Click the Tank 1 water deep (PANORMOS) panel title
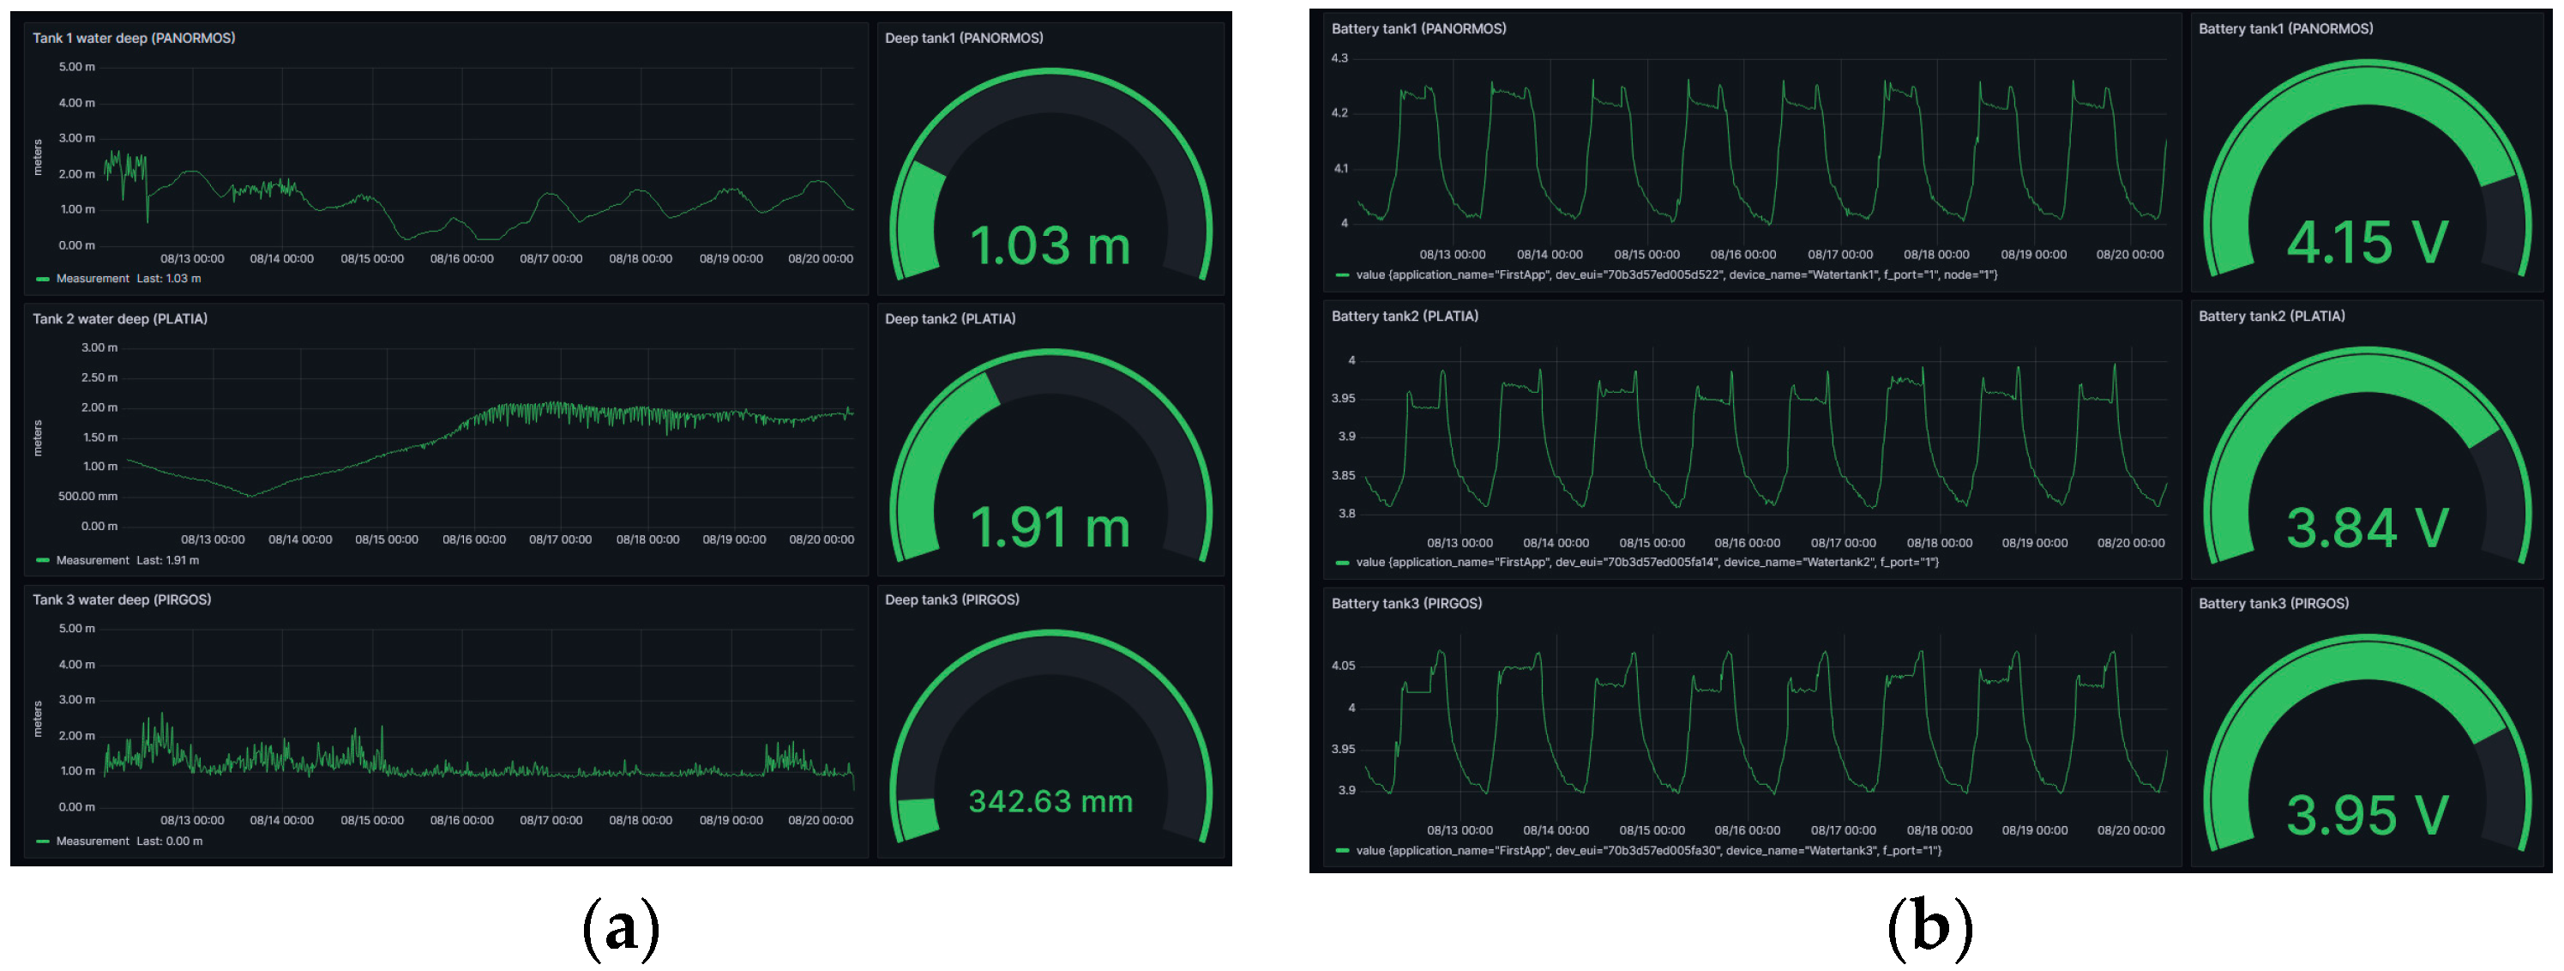The height and width of the screenshot is (971, 2564). pyautogui.click(x=134, y=38)
